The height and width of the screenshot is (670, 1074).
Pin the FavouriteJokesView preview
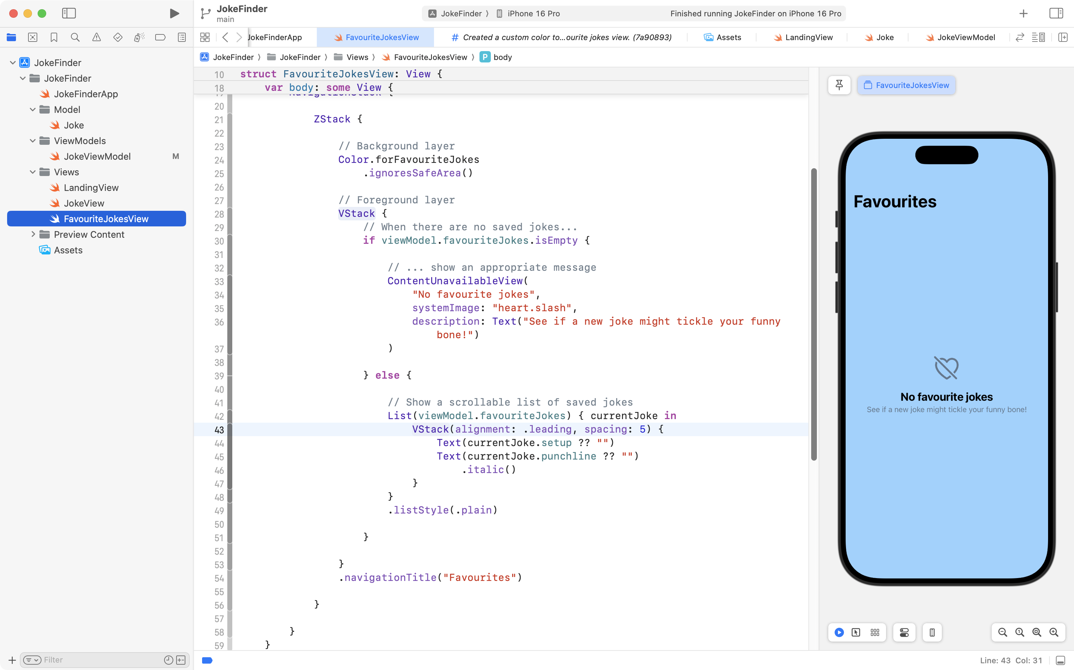(x=839, y=85)
